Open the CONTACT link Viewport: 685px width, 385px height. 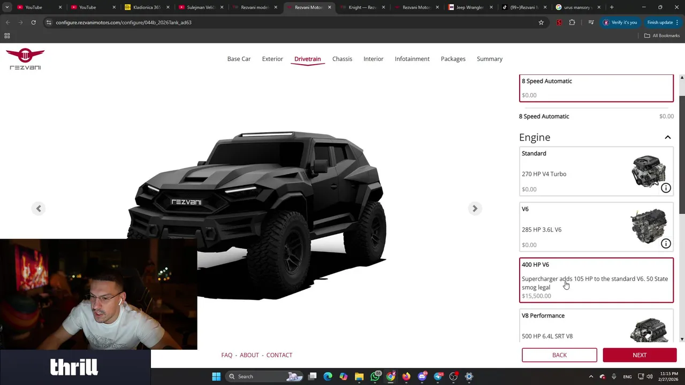pyautogui.click(x=279, y=355)
